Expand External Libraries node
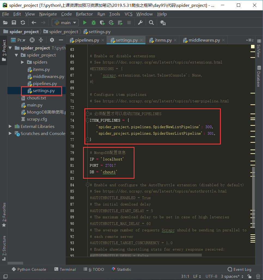The height and width of the screenshot is (280, 263). coord(10,126)
